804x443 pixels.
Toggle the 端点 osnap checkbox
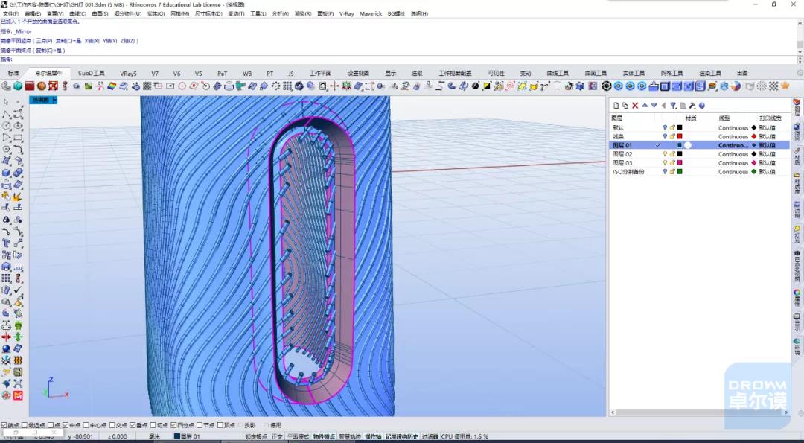point(4,426)
